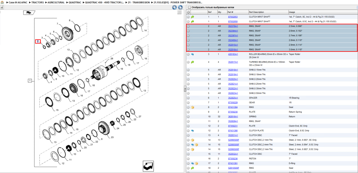Open part link 352829A1
358x173 pixels.
[x=233, y=121]
